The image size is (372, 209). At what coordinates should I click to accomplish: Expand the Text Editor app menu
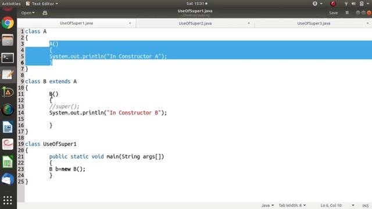[42, 3]
